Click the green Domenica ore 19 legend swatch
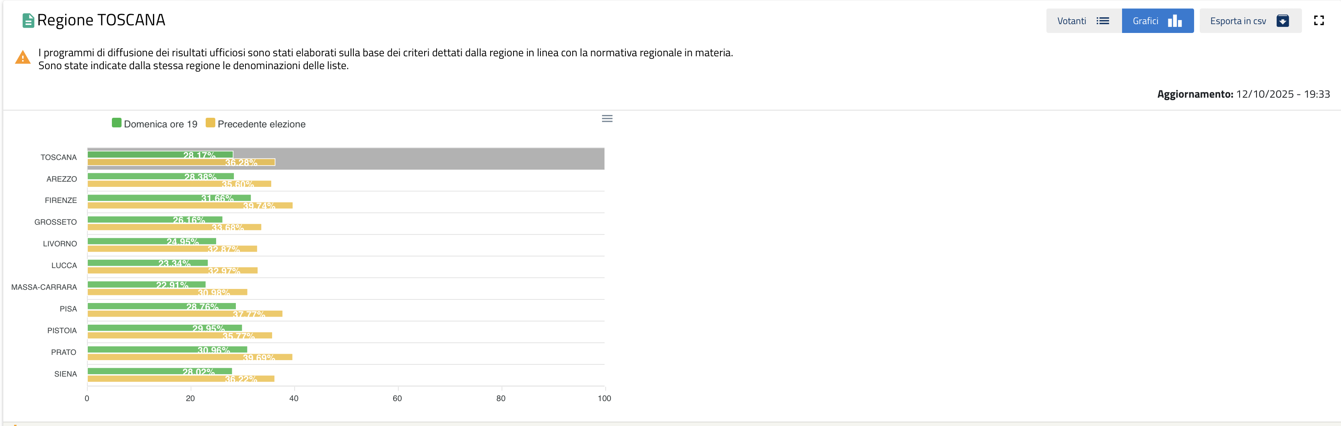This screenshot has height=426, width=1341. (117, 123)
